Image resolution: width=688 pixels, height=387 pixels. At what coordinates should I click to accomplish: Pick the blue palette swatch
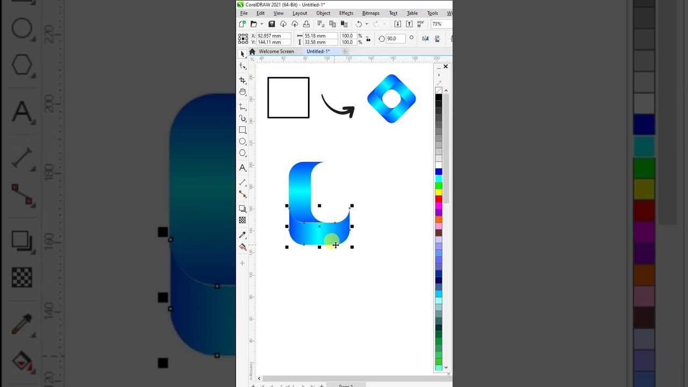coord(439,172)
